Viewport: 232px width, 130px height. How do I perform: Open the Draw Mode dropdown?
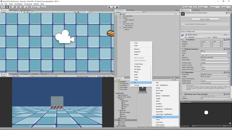(x=215, y=60)
